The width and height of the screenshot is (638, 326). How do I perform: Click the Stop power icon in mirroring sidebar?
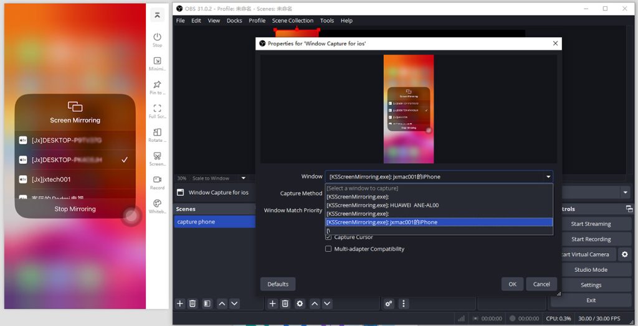click(x=157, y=37)
